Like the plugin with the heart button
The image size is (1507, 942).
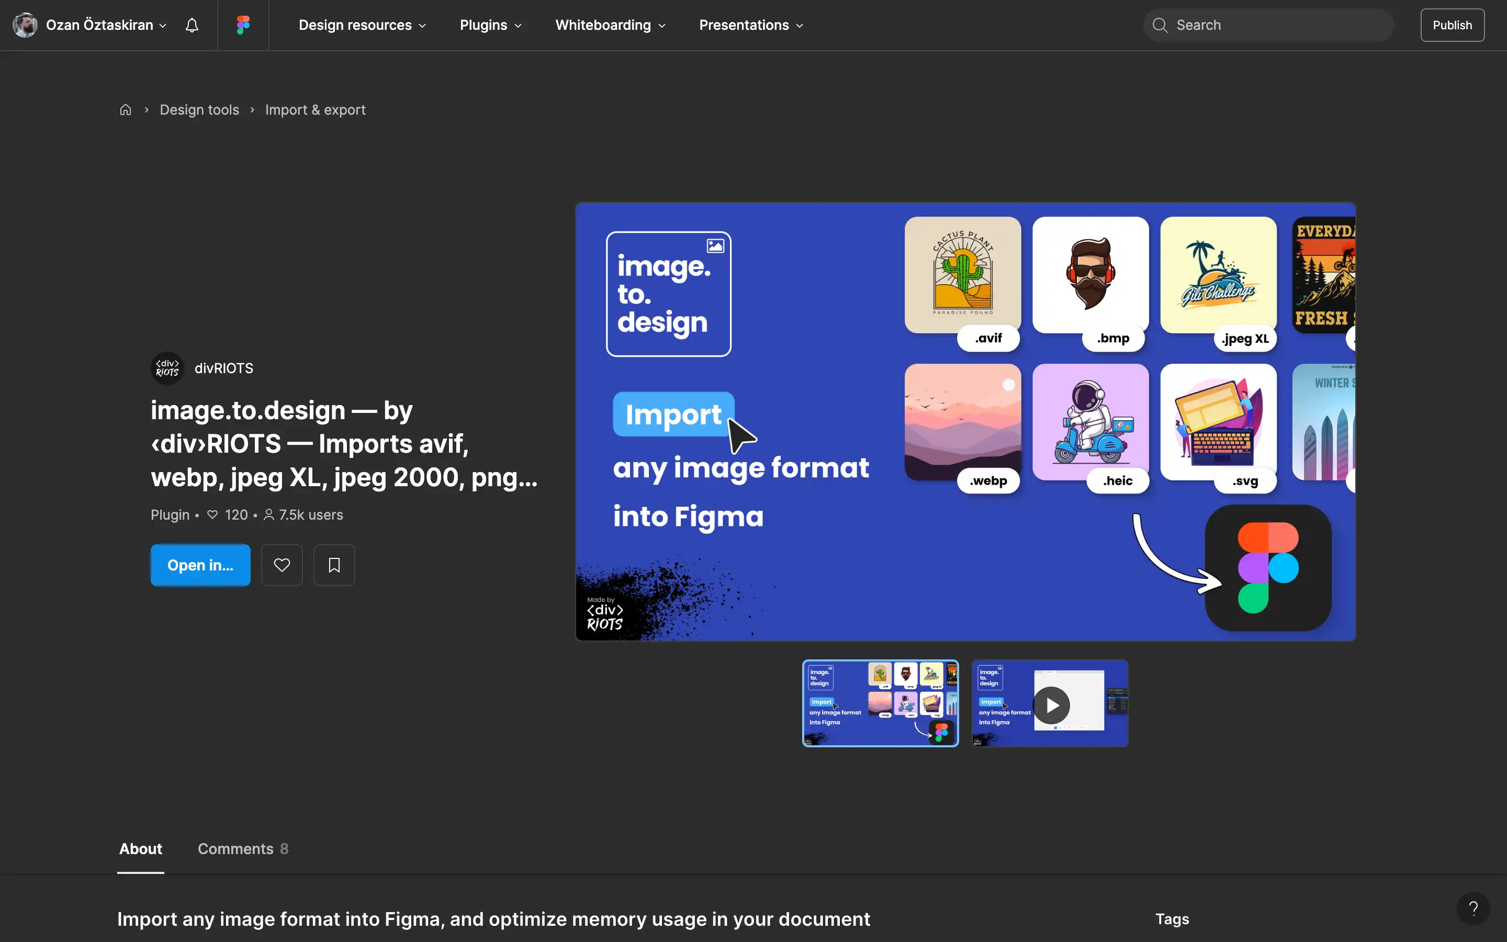click(x=282, y=565)
